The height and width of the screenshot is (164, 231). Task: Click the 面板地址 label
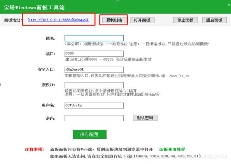(x=13, y=20)
